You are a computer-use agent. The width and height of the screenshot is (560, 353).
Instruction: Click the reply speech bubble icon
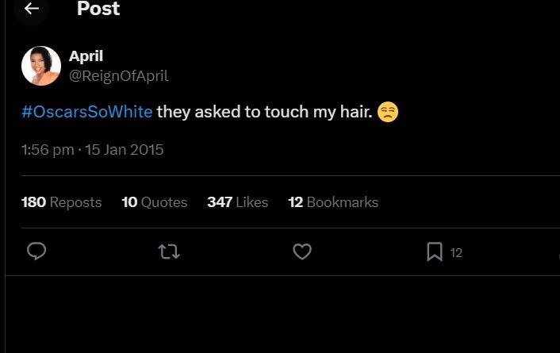tap(36, 251)
